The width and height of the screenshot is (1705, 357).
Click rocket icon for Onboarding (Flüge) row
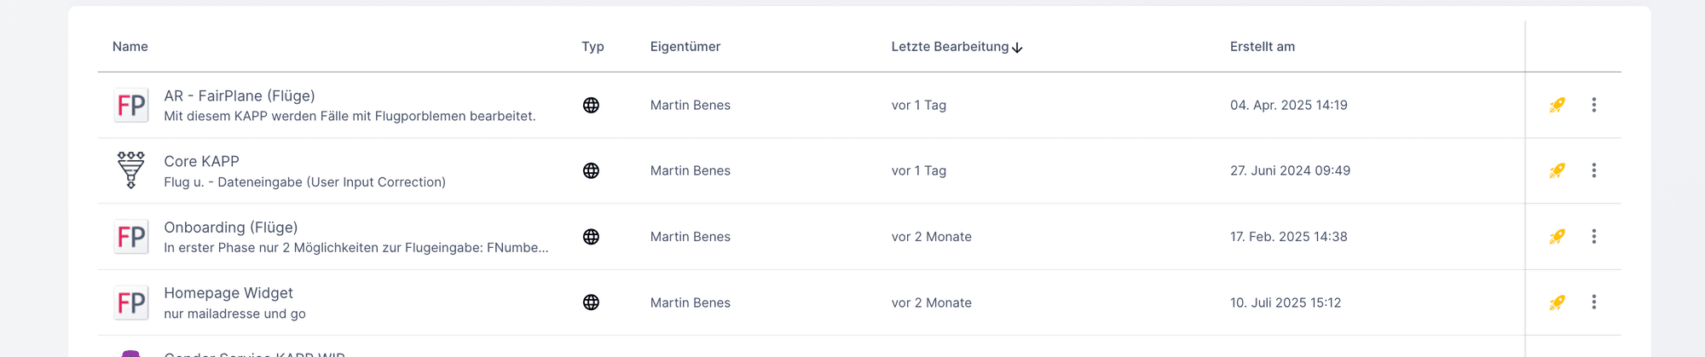pyautogui.click(x=1557, y=237)
